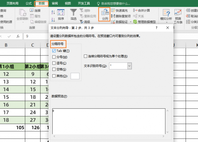Viewport: 198px width, 142px height.
Task: Click the 分列 text-to-columns icon
Action: [105, 12]
